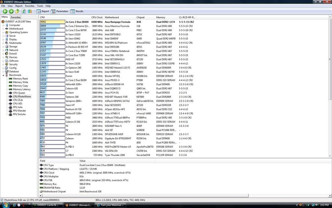This screenshot has width=332, height=208.
Task: Switch to the Menu tab in the sidebar
Action: pos(5,17)
